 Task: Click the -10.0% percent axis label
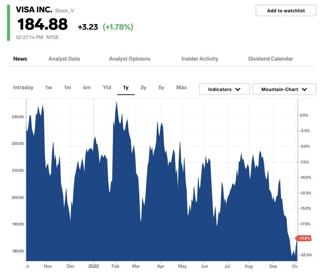click(305, 178)
